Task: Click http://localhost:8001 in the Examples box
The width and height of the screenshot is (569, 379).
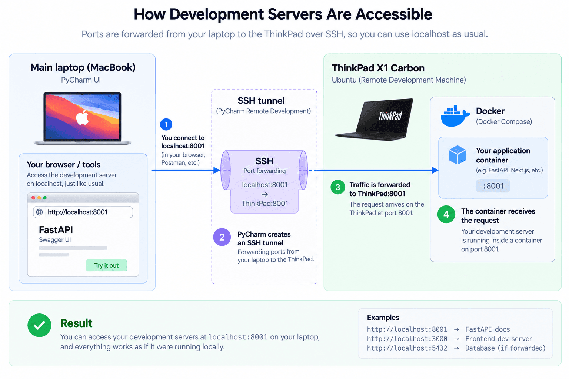Action: coord(407,329)
